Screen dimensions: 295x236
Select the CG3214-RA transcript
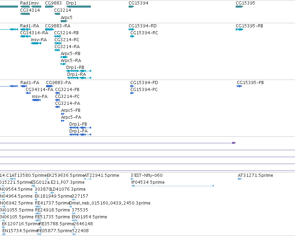pos(67,47)
